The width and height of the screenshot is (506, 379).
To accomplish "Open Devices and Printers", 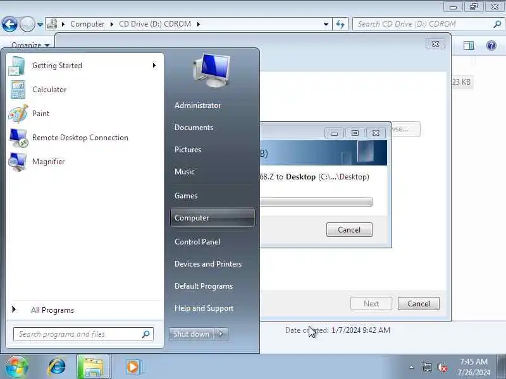I will 208,264.
